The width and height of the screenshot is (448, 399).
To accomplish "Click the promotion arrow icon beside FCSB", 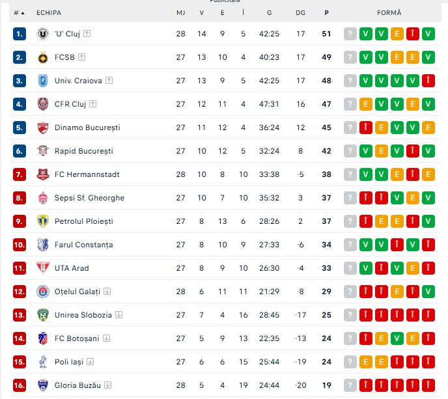I will [x=81, y=57].
